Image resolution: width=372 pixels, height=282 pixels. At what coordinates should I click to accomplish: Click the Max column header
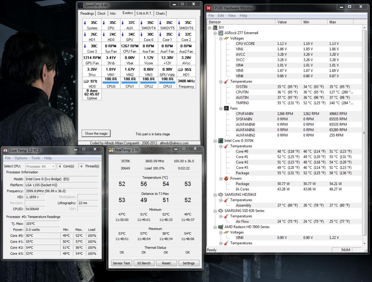[341, 22]
